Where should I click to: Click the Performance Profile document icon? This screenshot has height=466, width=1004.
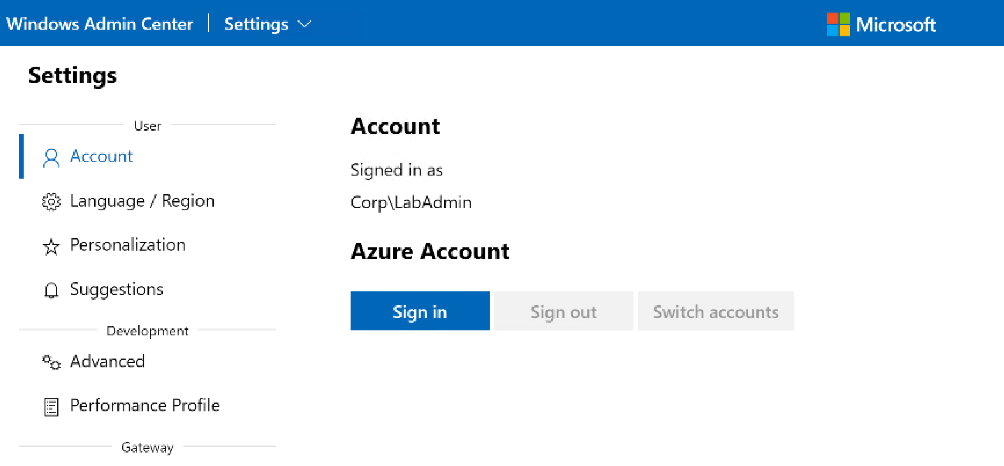point(51,407)
